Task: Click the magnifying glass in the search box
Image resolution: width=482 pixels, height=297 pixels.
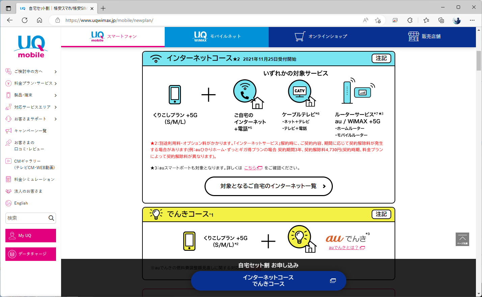Action: pyautogui.click(x=51, y=218)
